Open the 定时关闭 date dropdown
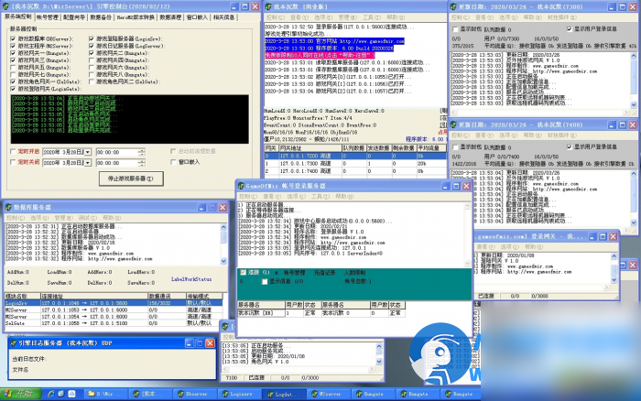Image resolution: width=641 pixels, height=401 pixels. pyautogui.click(x=87, y=163)
